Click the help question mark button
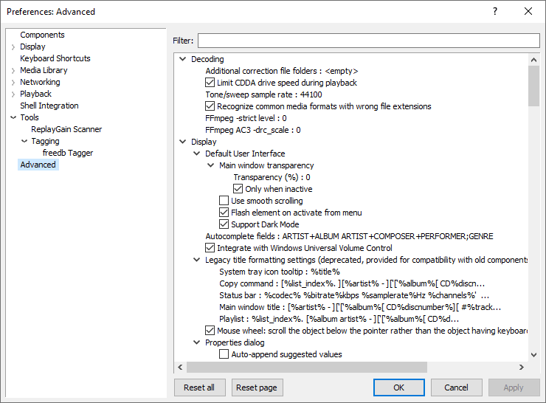Screen dimensions: 546x403 click(x=494, y=11)
